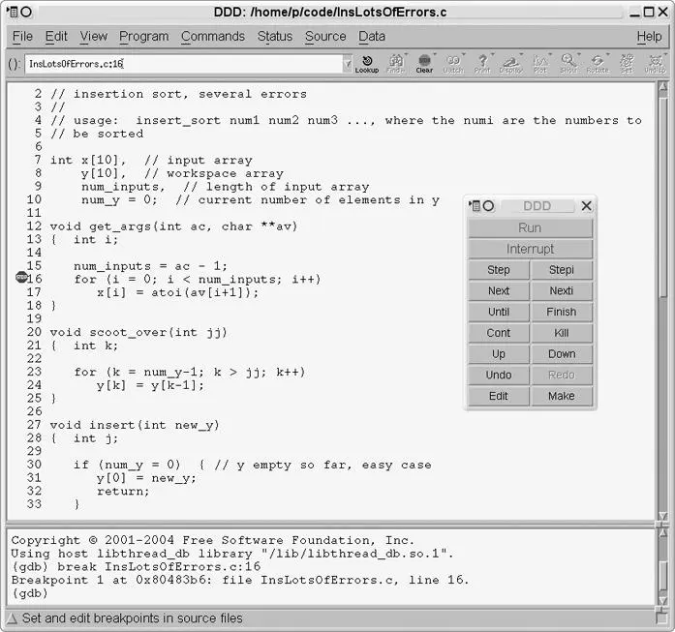Click the Clear breakpoint icon

point(424,63)
